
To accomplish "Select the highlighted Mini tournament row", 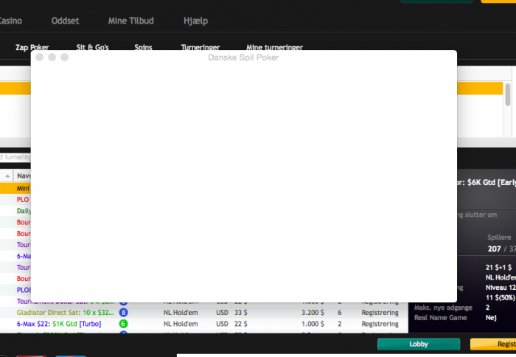I will click(x=15, y=188).
